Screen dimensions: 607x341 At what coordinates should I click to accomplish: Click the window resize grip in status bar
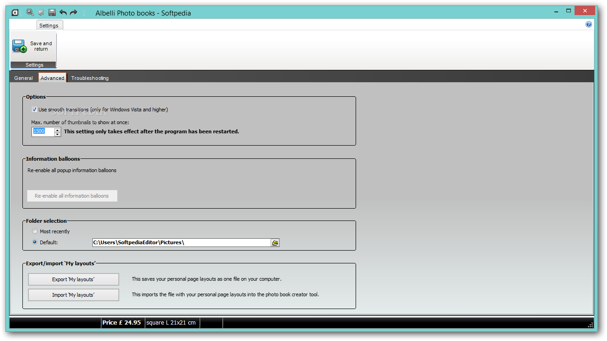tap(590, 325)
